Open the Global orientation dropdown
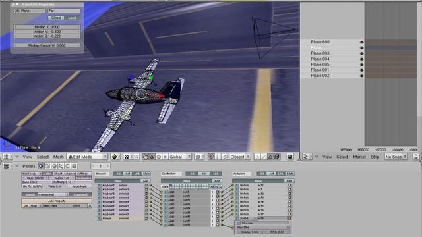The height and width of the screenshot is (237, 422). 180,157
